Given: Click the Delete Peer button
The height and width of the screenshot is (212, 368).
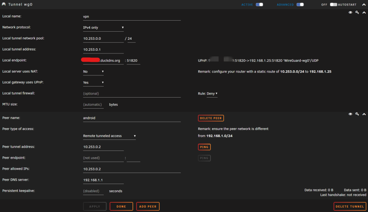Looking at the screenshot, I should tap(211, 118).
